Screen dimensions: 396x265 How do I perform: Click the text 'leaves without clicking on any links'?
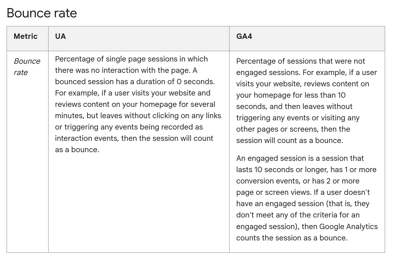161,115
